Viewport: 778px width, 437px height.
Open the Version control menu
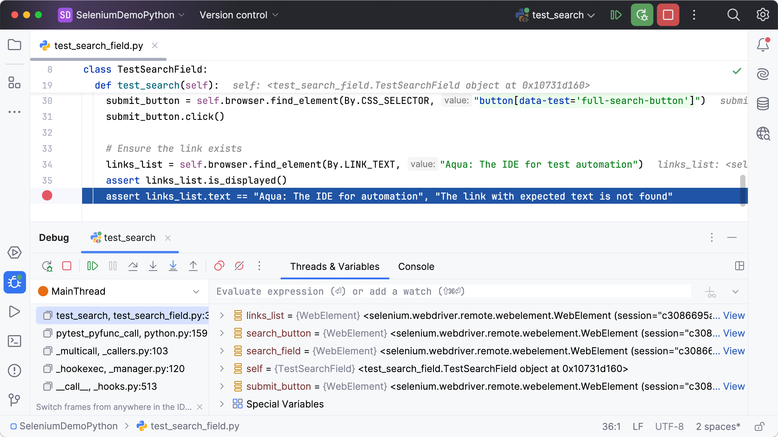coord(239,14)
